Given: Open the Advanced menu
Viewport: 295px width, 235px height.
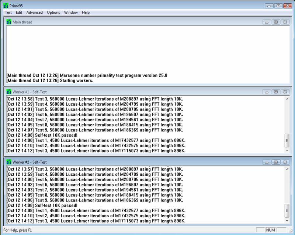Looking at the screenshot, I should (34, 12).
